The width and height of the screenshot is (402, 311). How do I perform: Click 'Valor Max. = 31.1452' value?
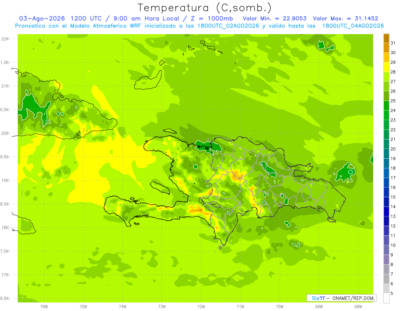click(x=345, y=18)
